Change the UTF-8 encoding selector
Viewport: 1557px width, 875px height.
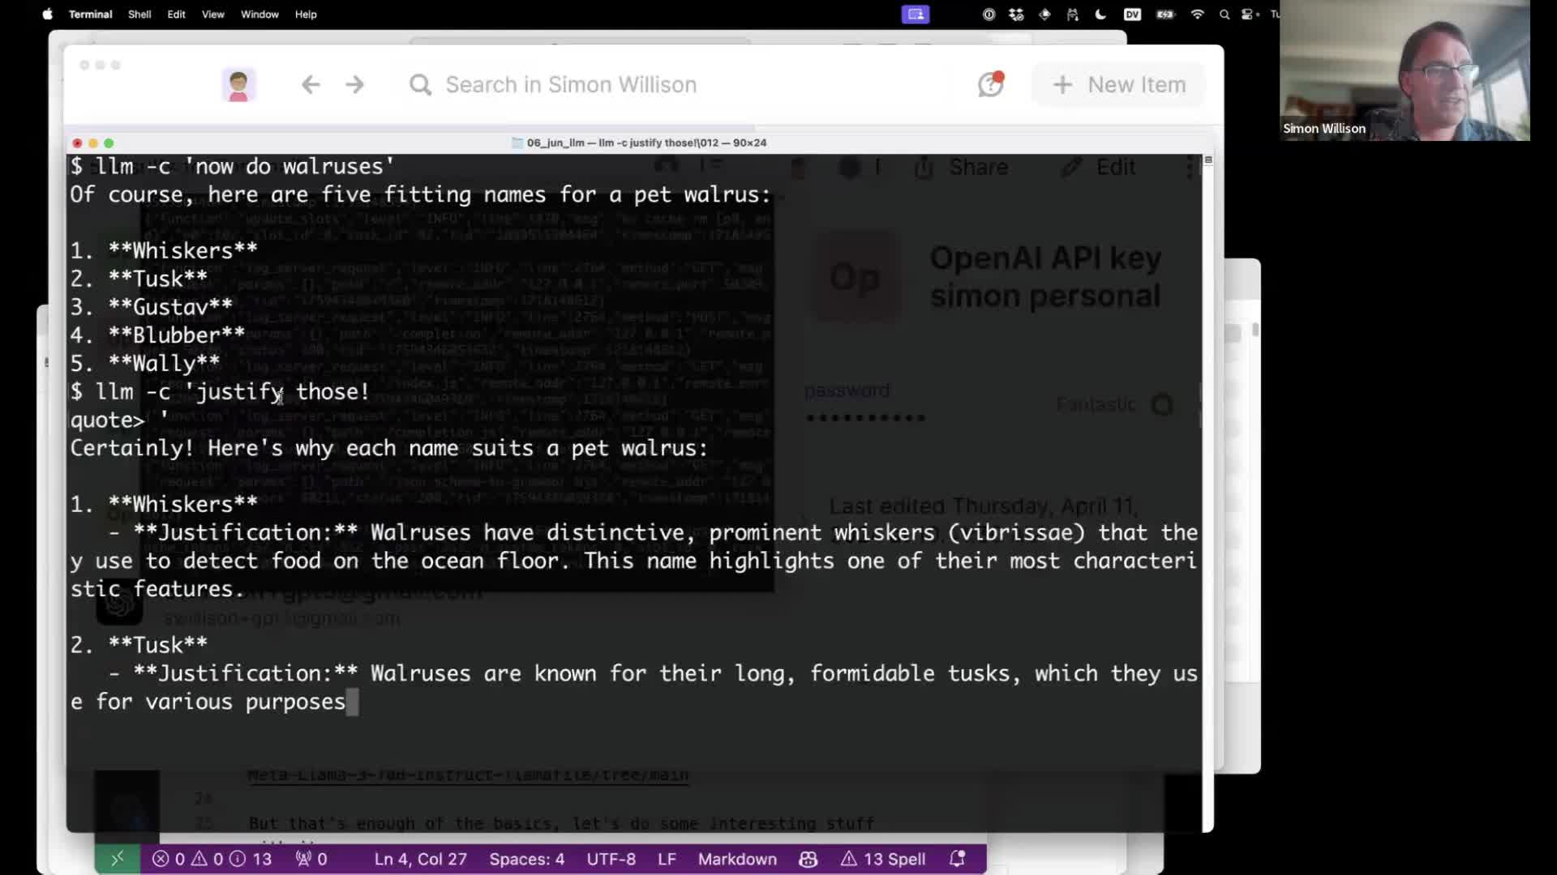[611, 859]
